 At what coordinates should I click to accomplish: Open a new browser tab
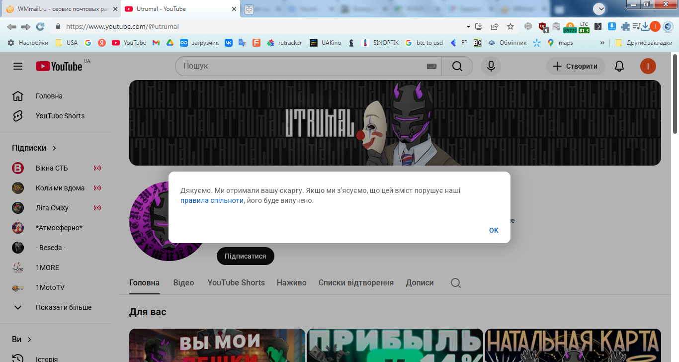coord(249,9)
